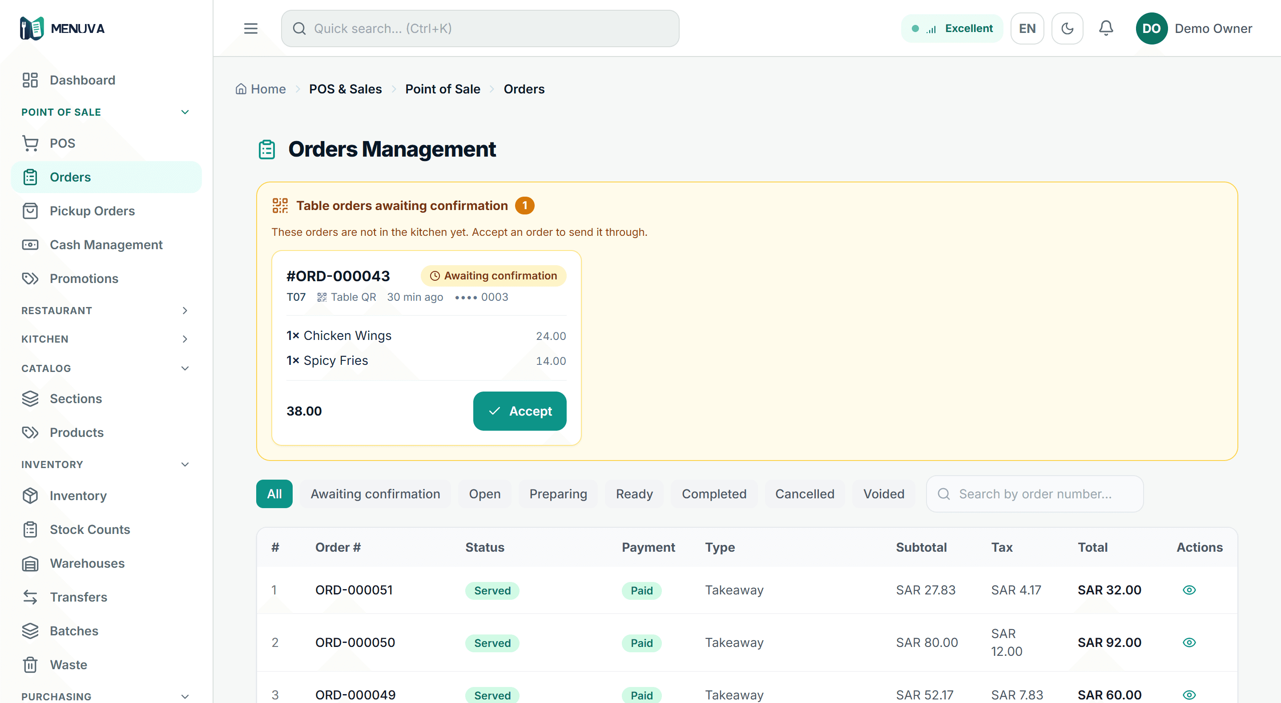Filter orders by Voided tab
The height and width of the screenshot is (703, 1281).
884,493
